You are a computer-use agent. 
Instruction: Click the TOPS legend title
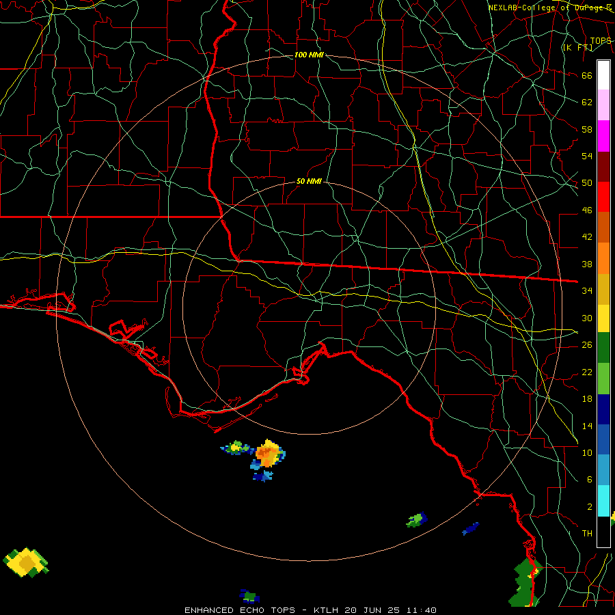(x=601, y=41)
